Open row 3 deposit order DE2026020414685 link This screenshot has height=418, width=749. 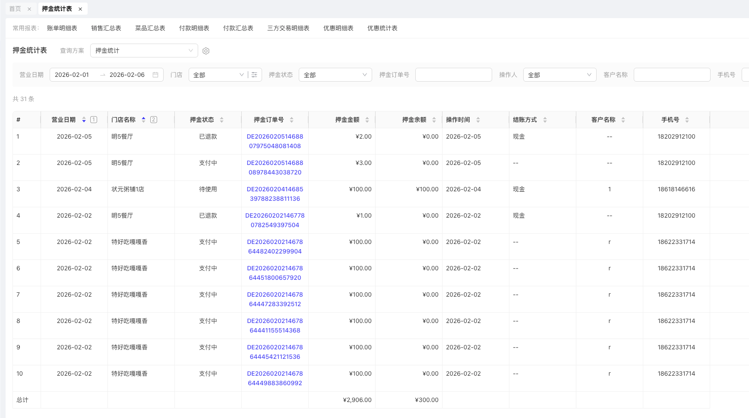[275, 194]
